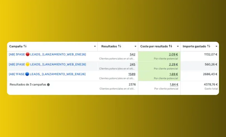Open the Resultados column dropdown arrow
The width and height of the screenshot is (226, 137).
pos(135,46)
